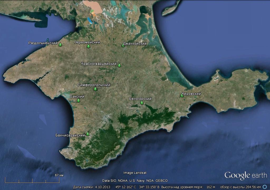Click the Бахчисарайский tree placemark icon
Screen dimensions: 270x190
pos(88,134)
